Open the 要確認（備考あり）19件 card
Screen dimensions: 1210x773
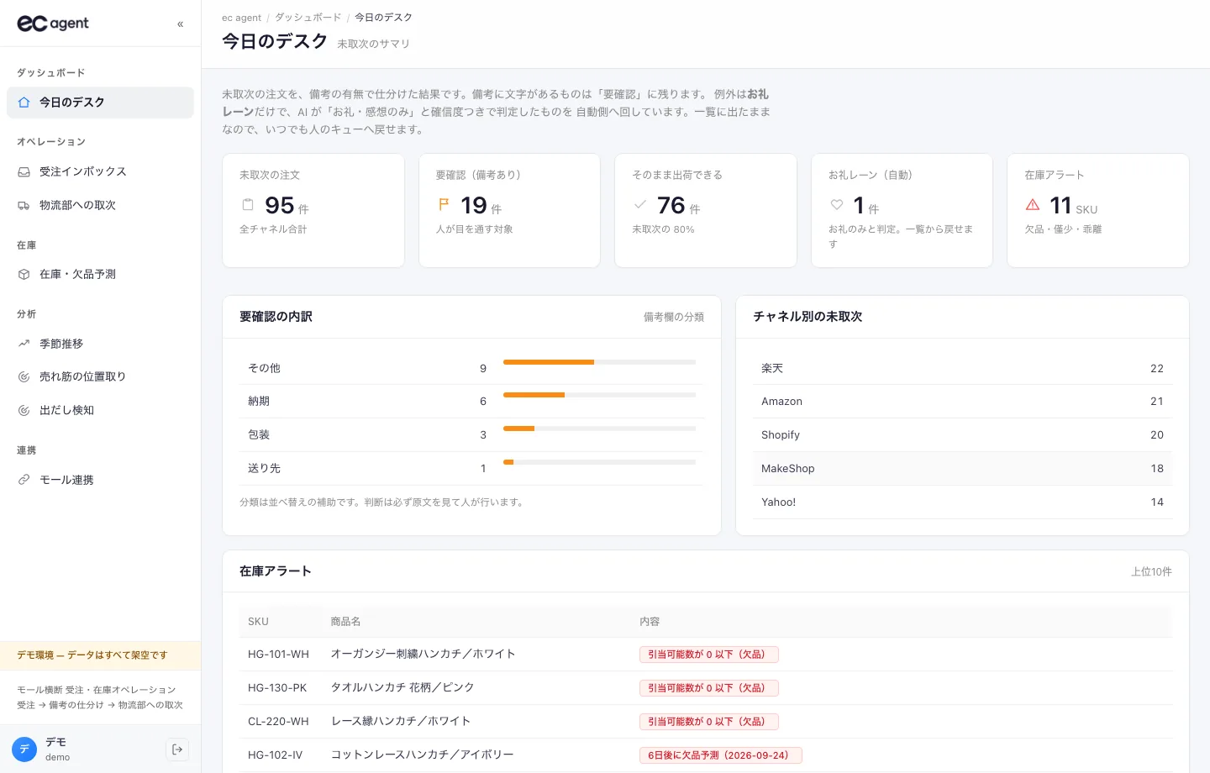click(509, 211)
